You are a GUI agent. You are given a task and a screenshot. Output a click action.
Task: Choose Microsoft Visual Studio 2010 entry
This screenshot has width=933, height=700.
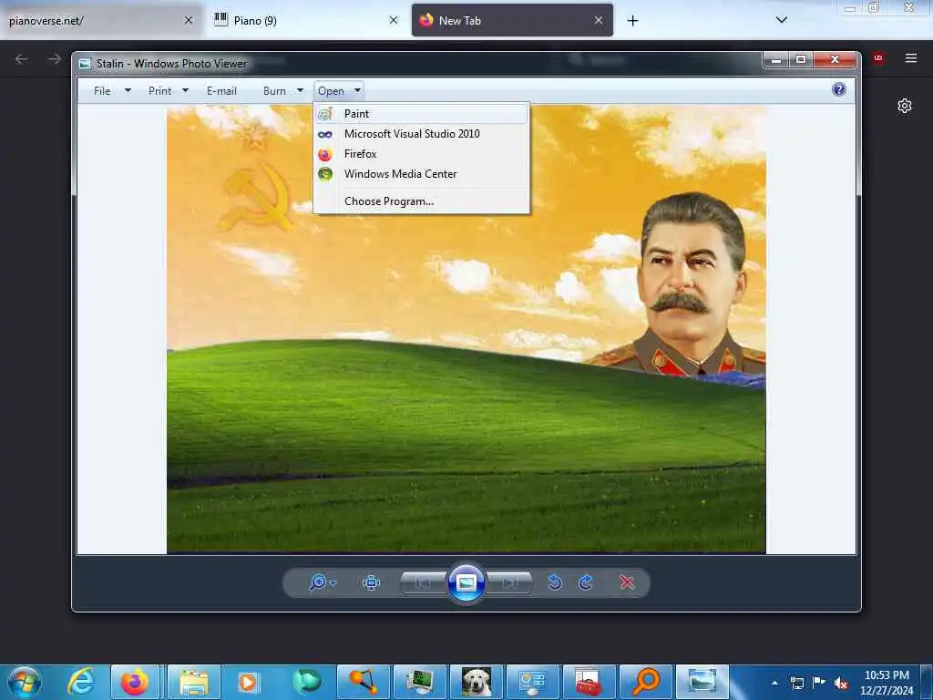tap(421, 134)
